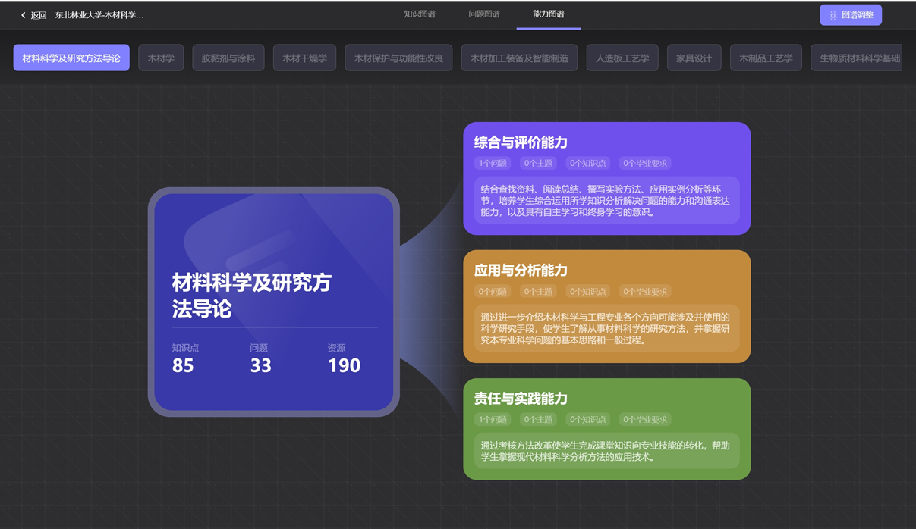Click 1个问题 tag under 综合与评价能力
The image size is (916, 529).
[493, 163]
